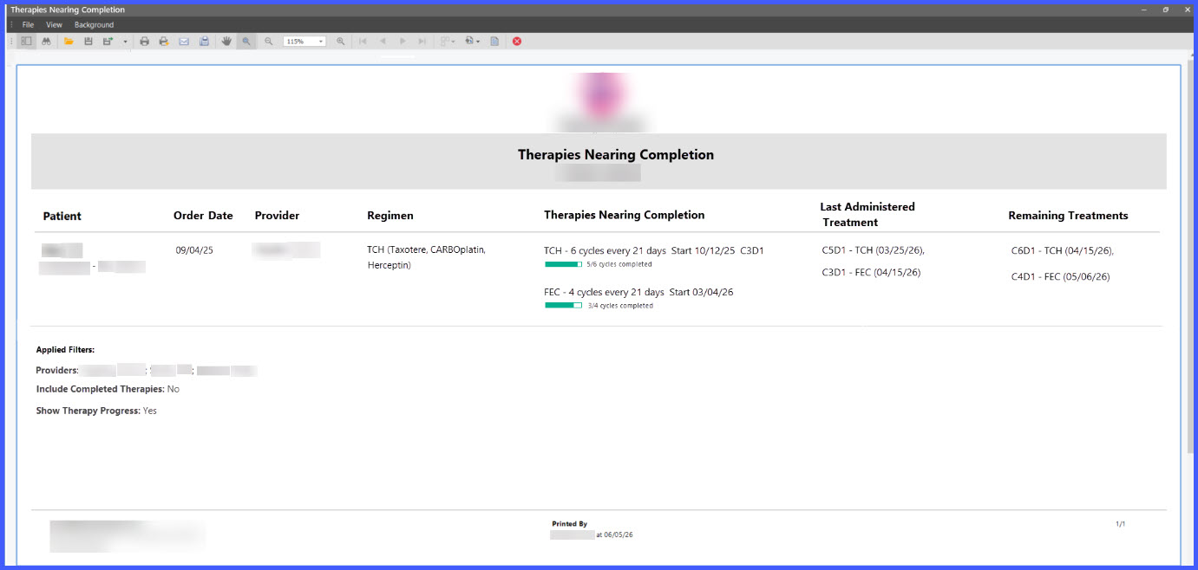Click the TCH 5/6 cycles progress bar
The image size is (1198, 570).
coord(563,264)
